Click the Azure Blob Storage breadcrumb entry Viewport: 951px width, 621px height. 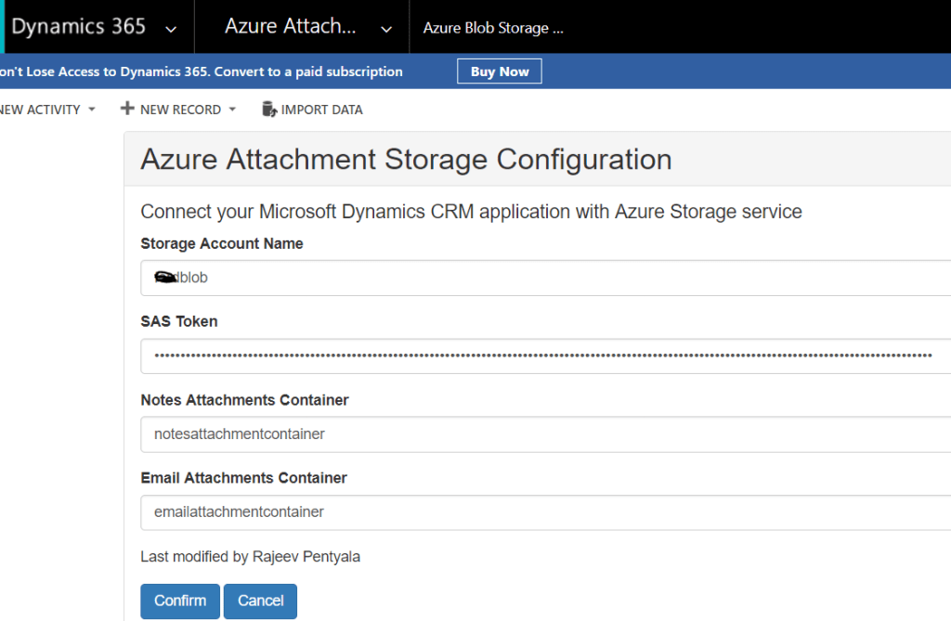(x=492, y=28)
